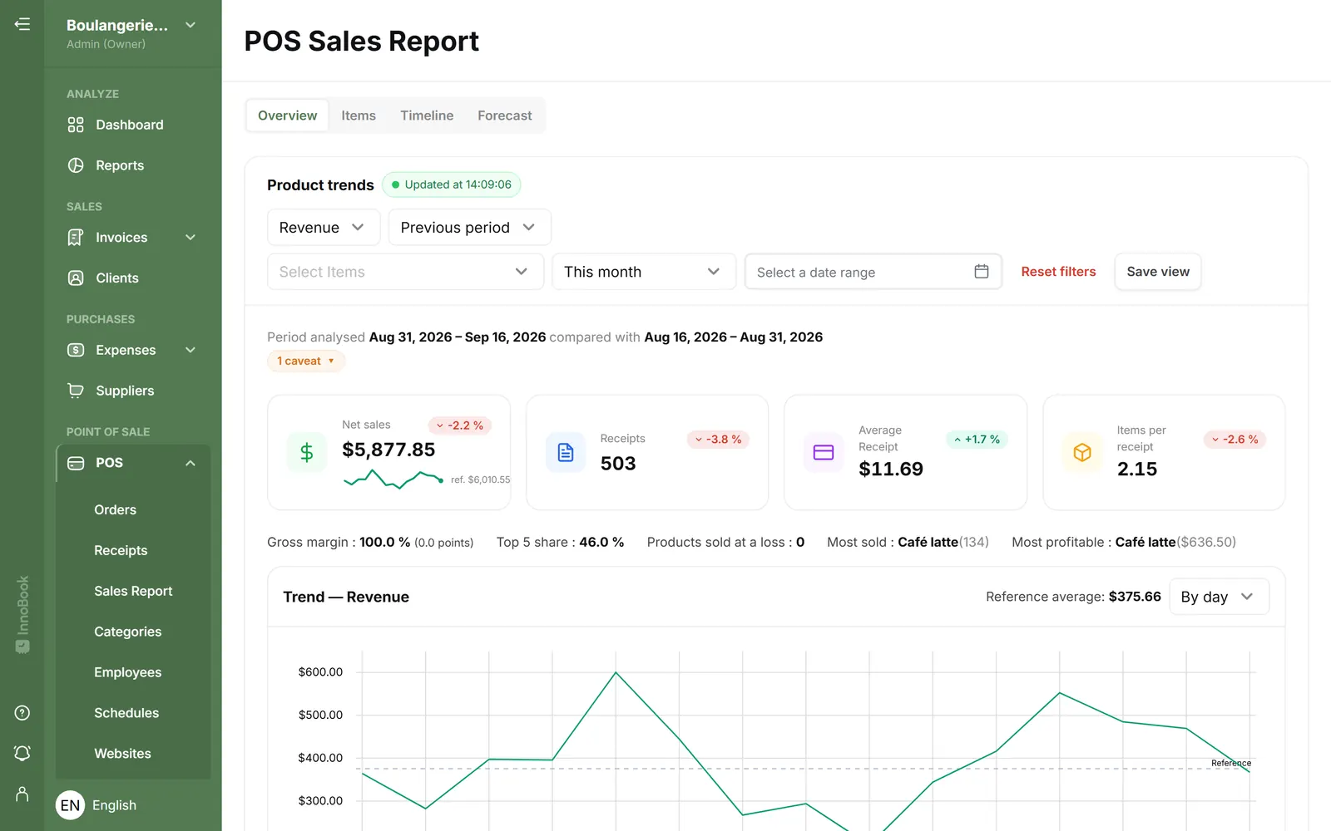1331x831 pixels.
Task: Open the Select Items dropdown
Action: 405,272
